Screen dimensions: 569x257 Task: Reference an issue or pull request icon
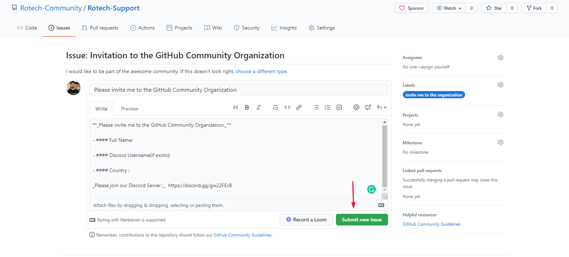click(368, 107)
